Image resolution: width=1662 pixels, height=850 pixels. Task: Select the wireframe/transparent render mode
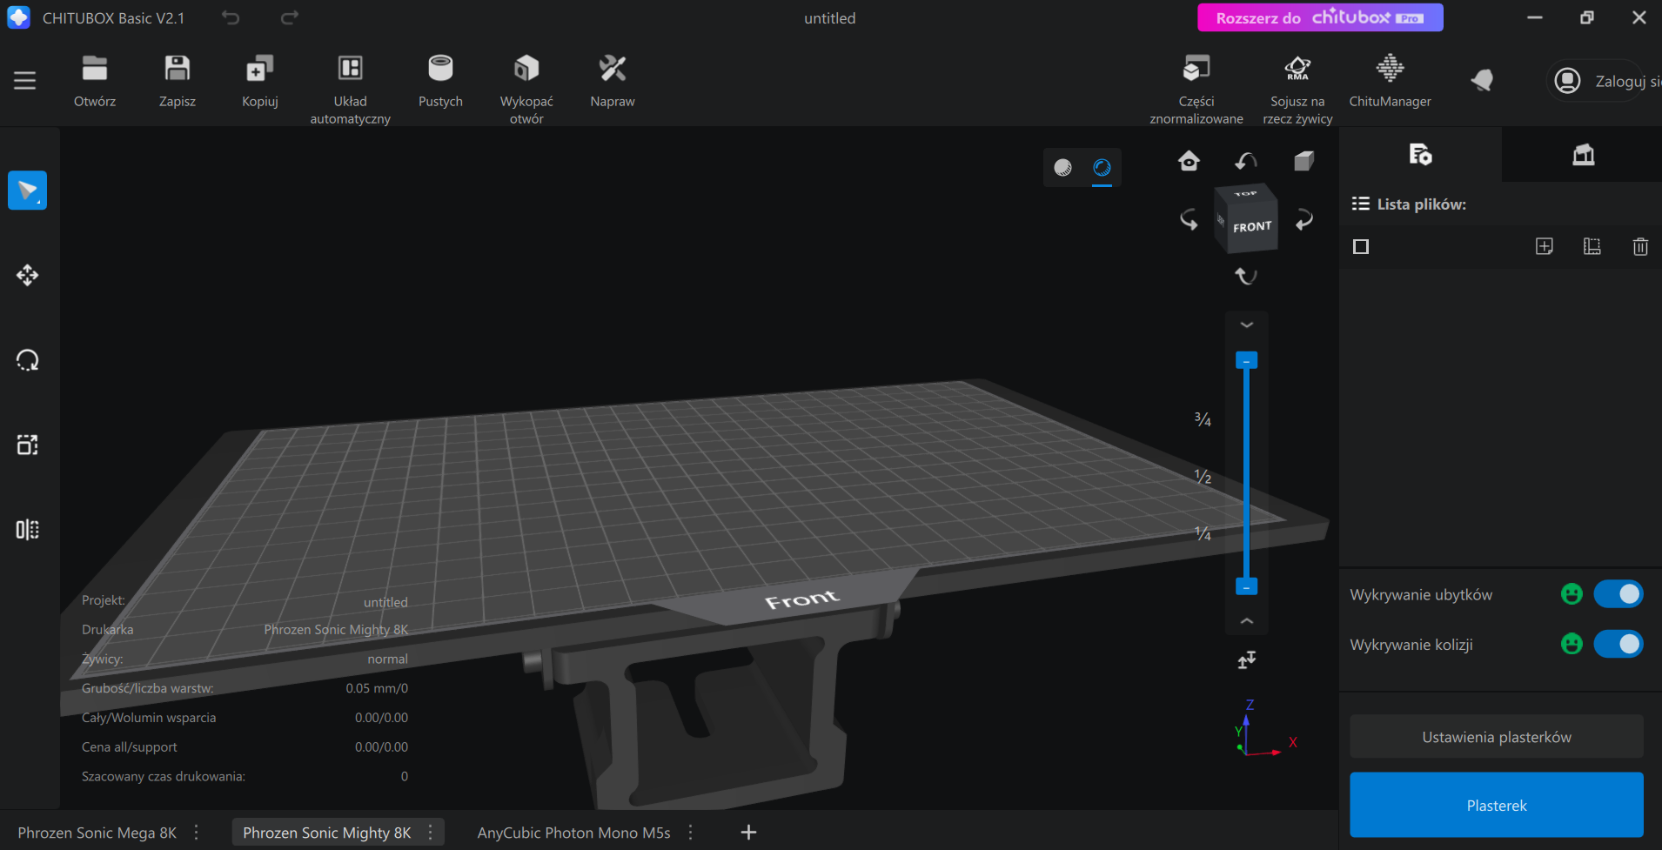click(x=1102, y=168)
